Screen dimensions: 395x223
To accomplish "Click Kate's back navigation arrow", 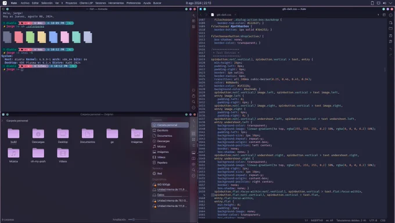I will 201,15.
